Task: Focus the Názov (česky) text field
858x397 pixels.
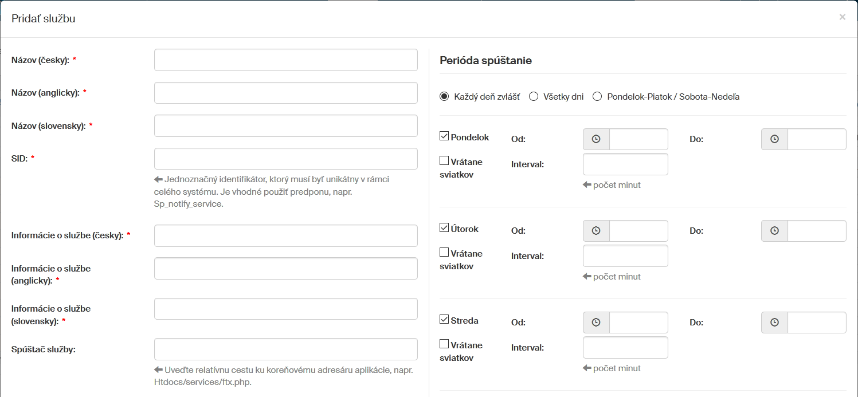Action: (x=285, y=60)
